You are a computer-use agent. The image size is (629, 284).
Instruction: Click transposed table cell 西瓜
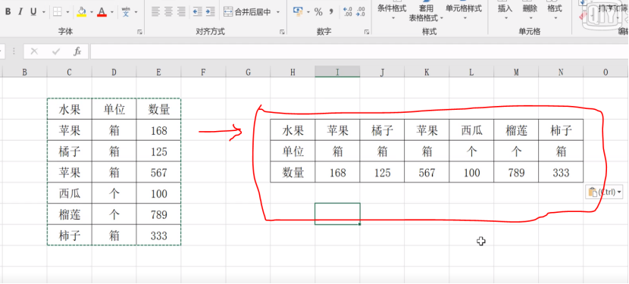pos(471,130)
